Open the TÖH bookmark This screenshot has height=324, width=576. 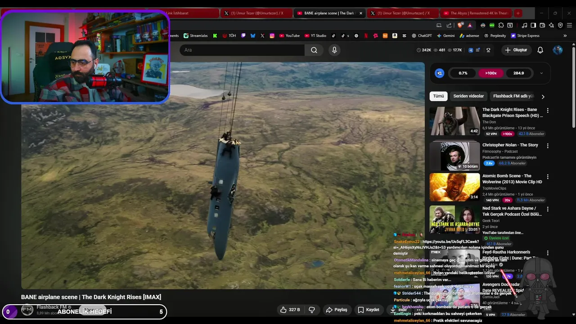click(x=229, y=36)
